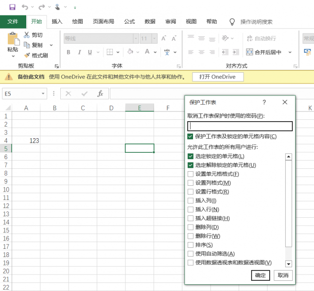The image size is (314, 291).
Task: Switch to the 插入 (Insert) tab
Action: pyautogui.click(x=57, y=22)
